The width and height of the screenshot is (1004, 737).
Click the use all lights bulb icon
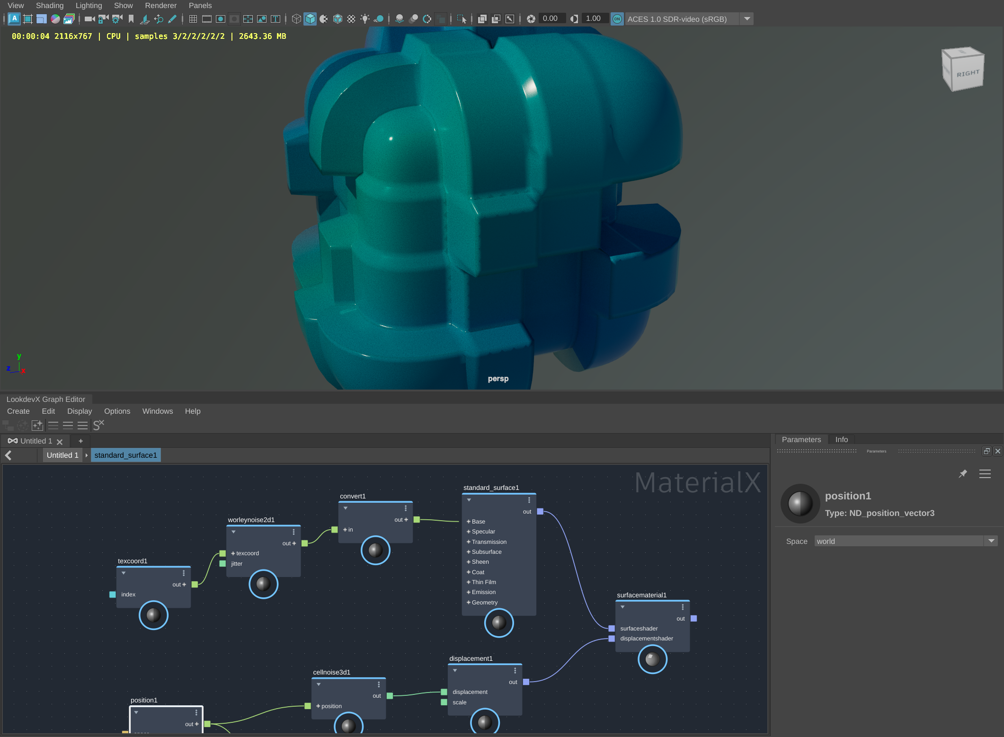365,19
